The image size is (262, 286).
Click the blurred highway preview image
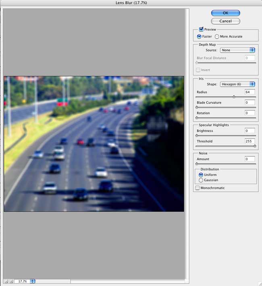coord(94,143)
